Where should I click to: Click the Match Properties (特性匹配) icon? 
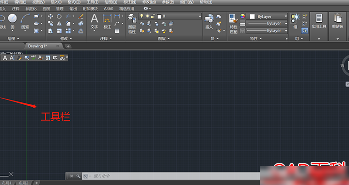[x=234, y=24]
